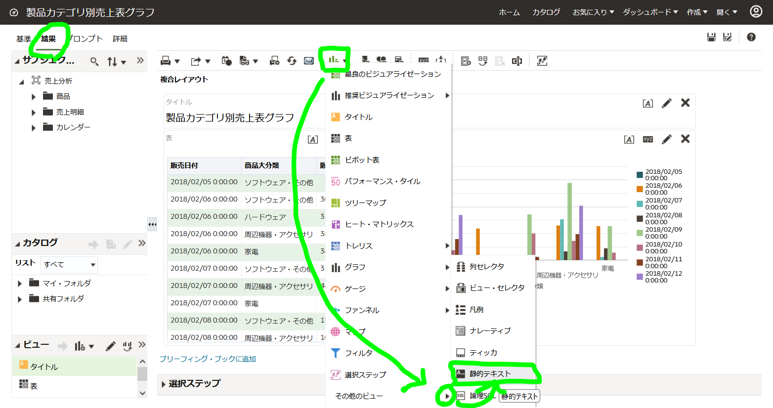The height and width of the screenshot is (408, 773).
Task: Click the Views list scroll down arrow
Action: pyautogui.click(x=142, y=393)
